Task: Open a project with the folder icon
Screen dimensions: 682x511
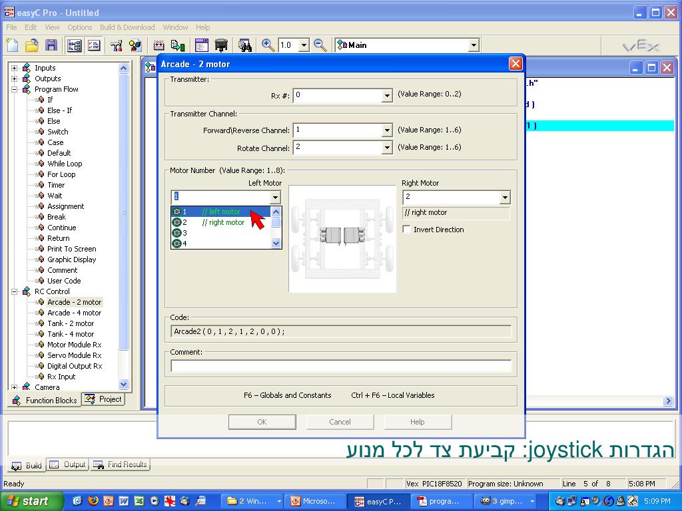Action: pos(32,45)
